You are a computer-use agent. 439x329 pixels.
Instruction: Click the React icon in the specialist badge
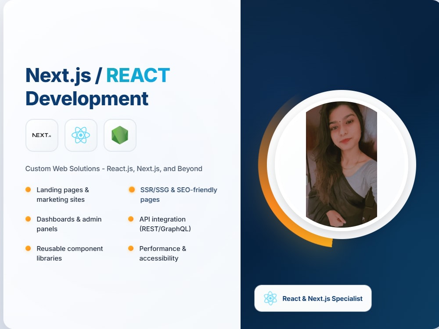[x=270, y=298]
